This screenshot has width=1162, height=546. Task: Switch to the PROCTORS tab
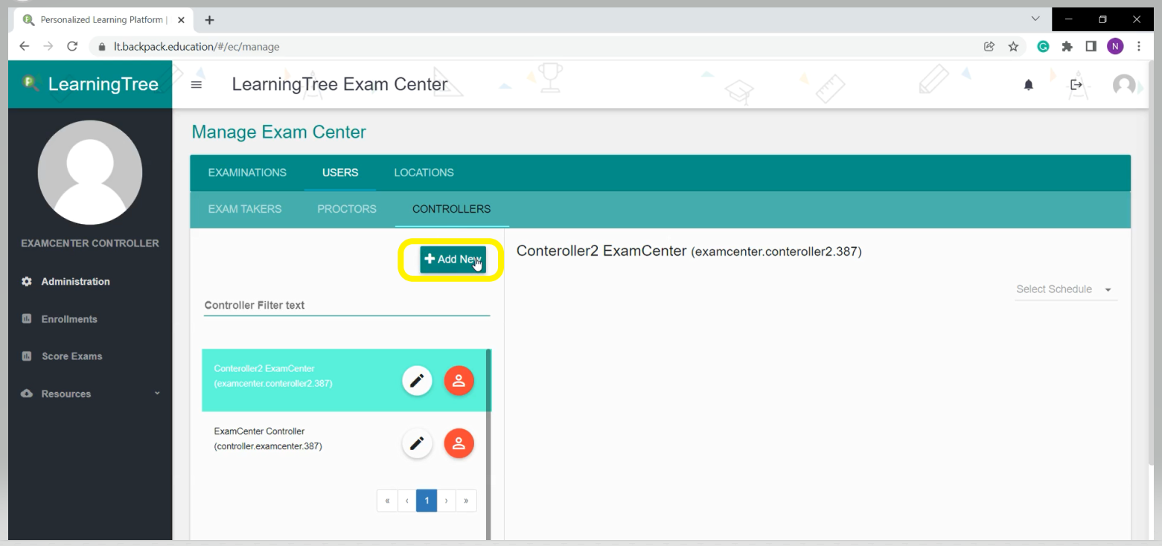[346, 209]
